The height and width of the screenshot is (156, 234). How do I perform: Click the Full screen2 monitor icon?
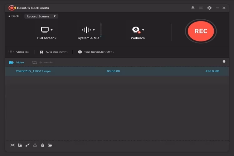coord(45,30)
